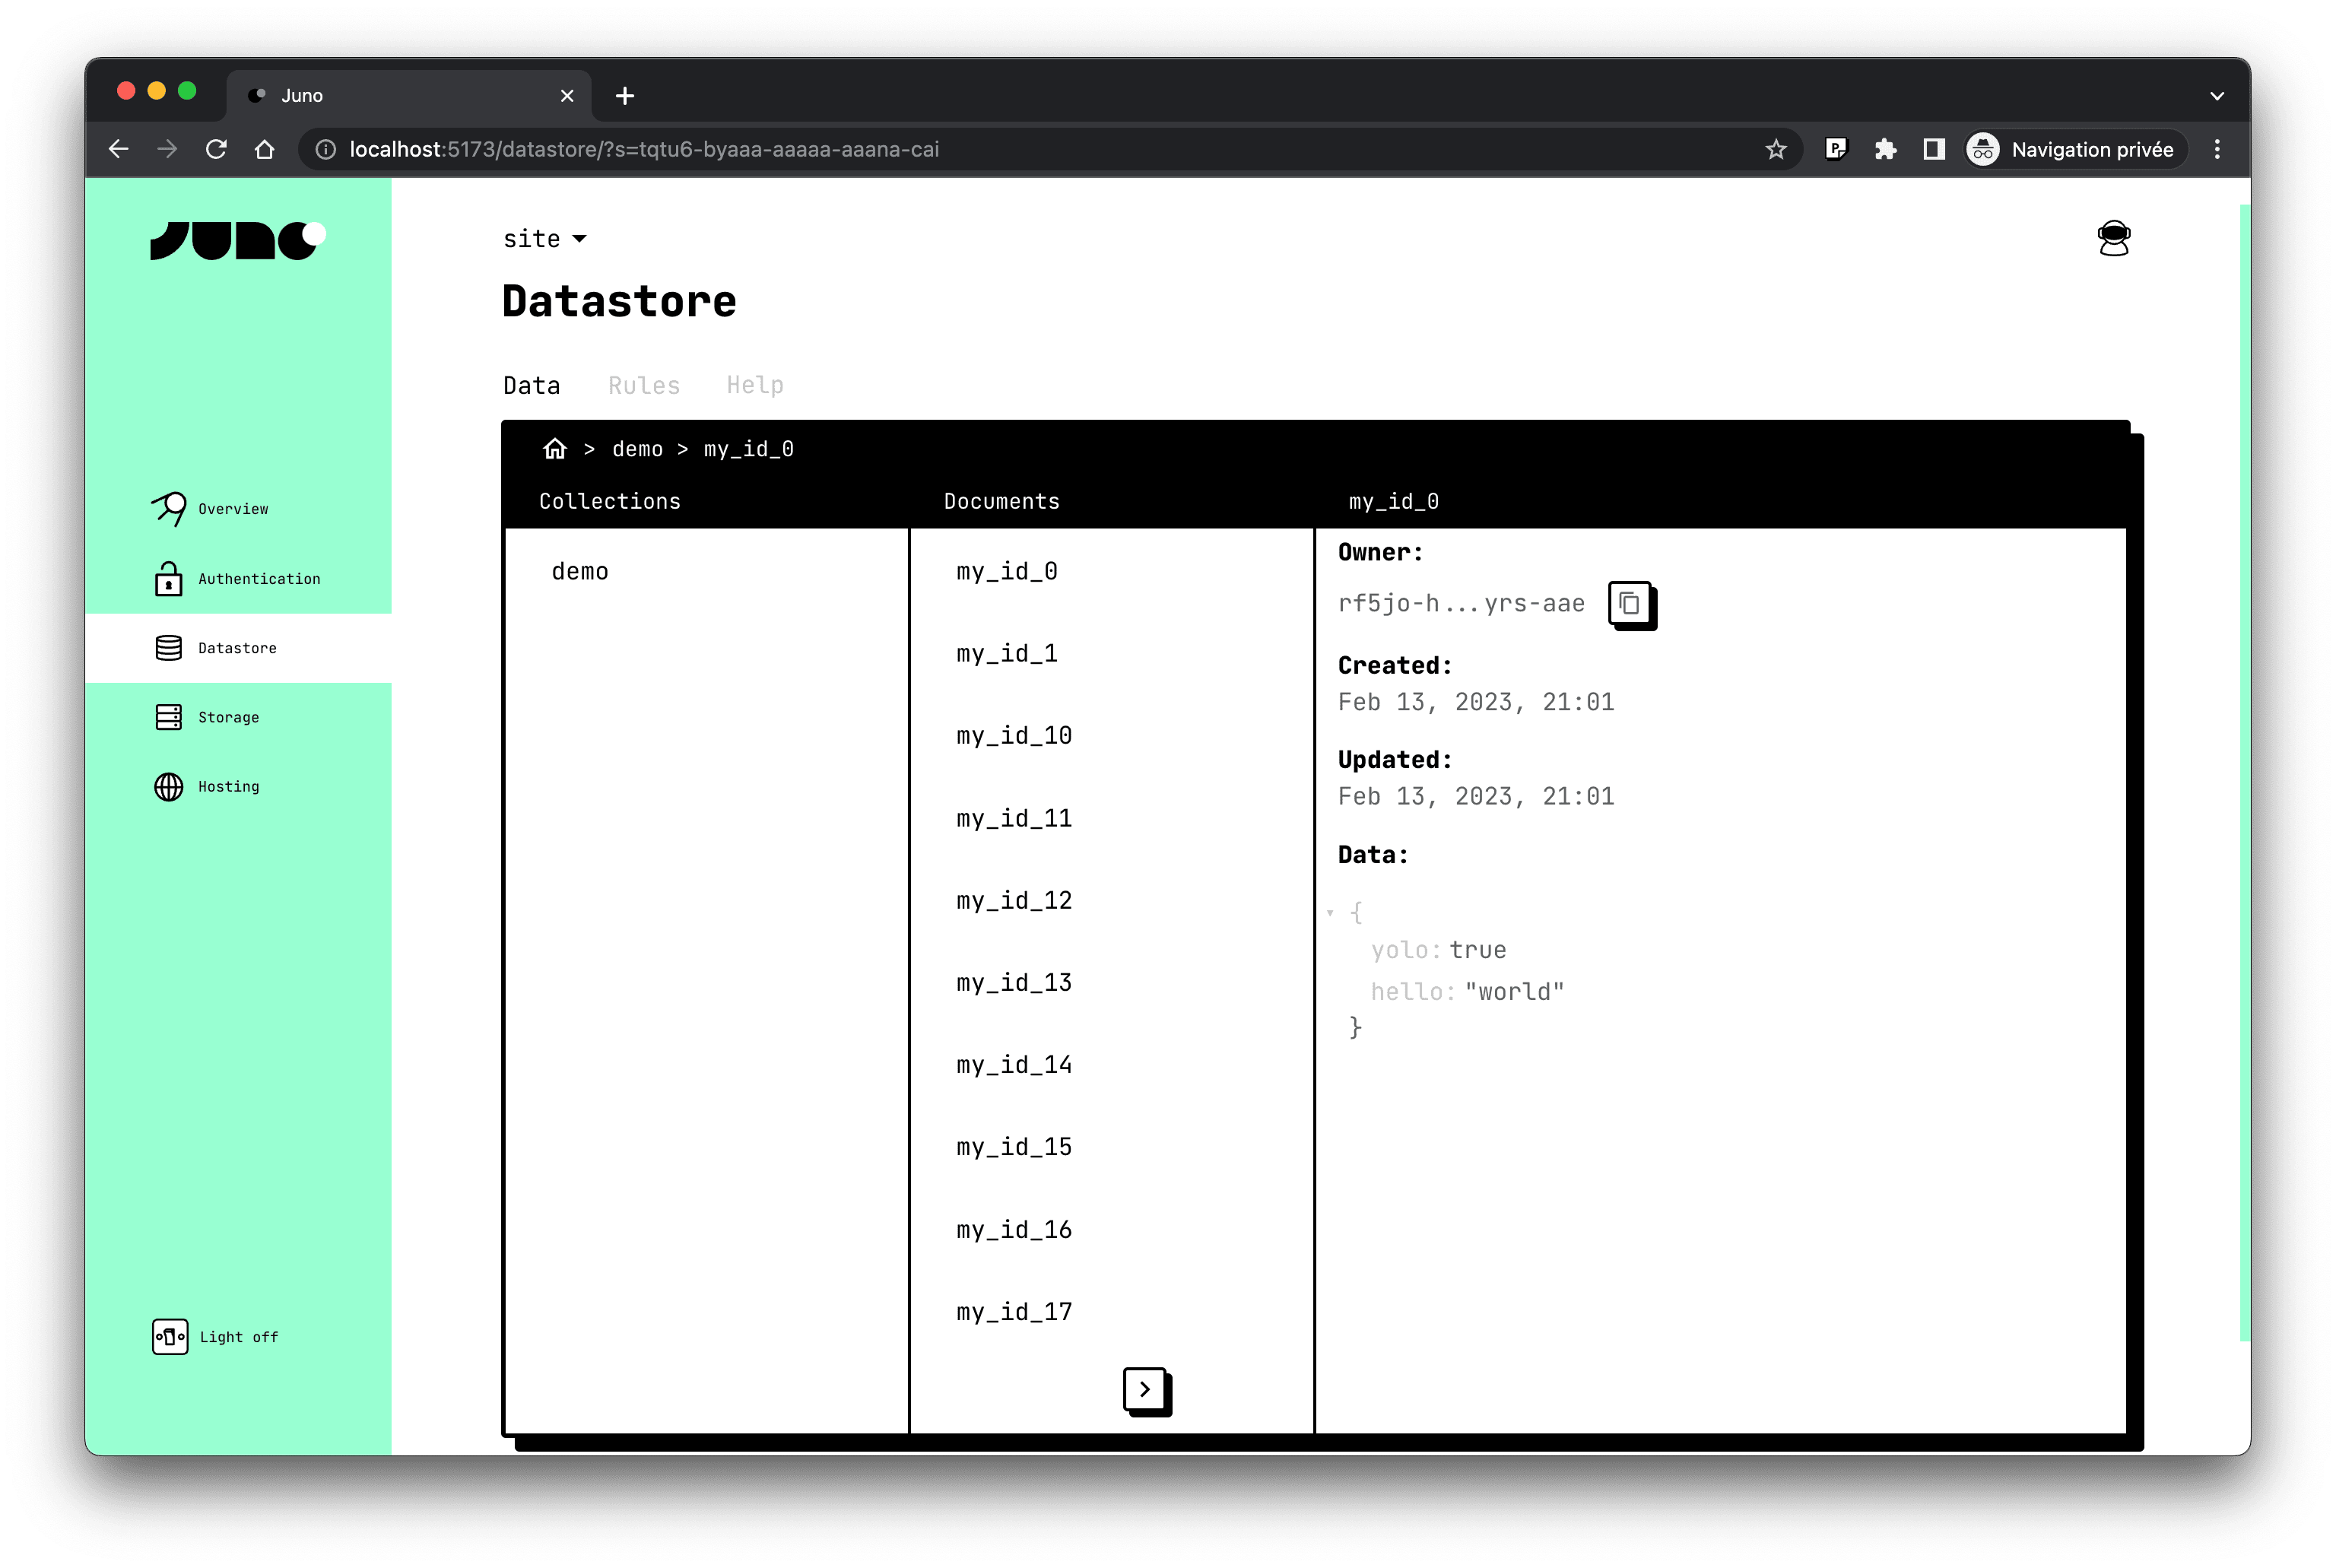Open Authentication via the lock icon
Image resolution: width=2336 pixels, height=1568 pixels.
(x=168, y=578)
